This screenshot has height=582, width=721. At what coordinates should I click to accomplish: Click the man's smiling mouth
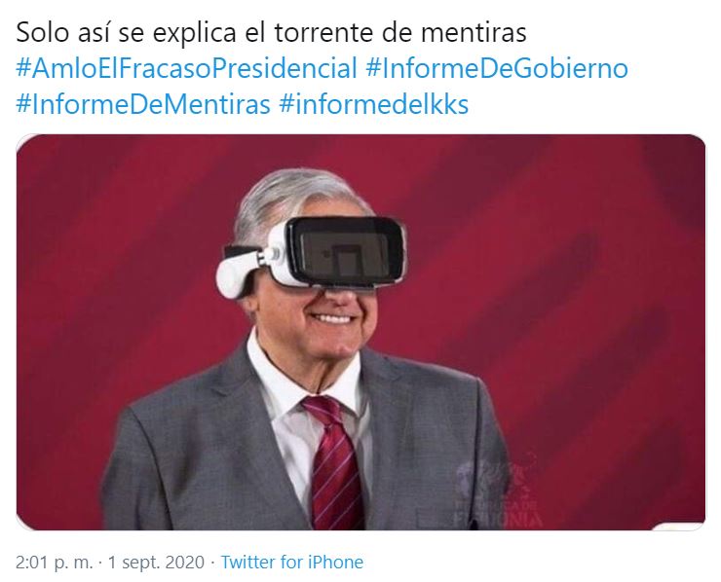coord(331,318)
